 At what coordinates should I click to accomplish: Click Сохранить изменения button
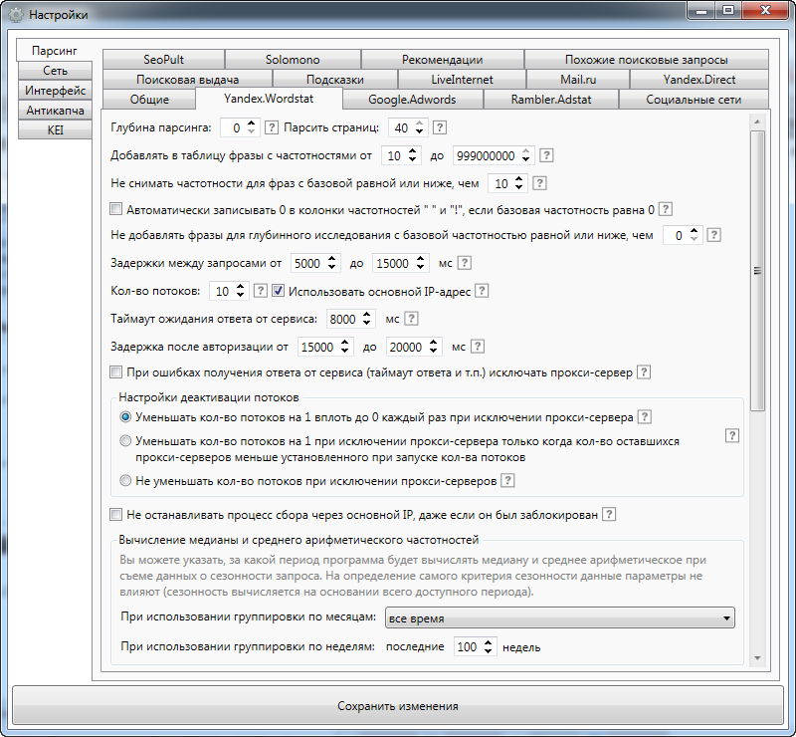tap(398, 705)
